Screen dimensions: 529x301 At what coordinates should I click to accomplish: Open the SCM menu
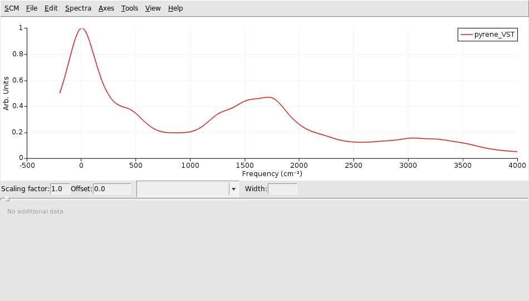coord(12,8)
